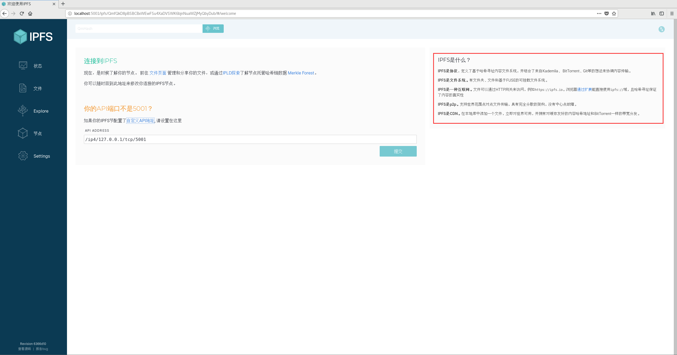Click the round connection status icon

[661, 29]
